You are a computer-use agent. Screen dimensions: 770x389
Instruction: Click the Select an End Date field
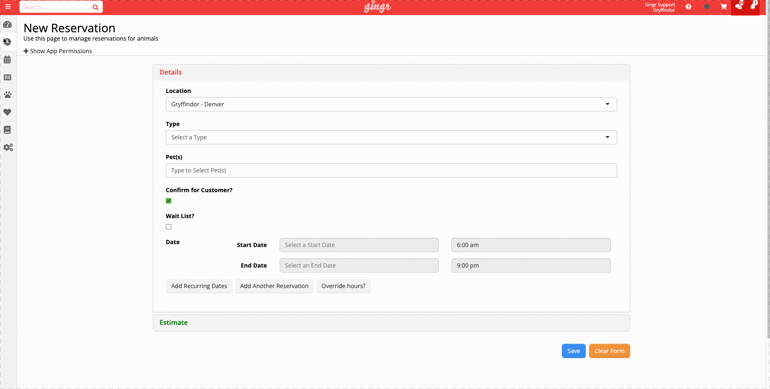click(x=359, y=265)
